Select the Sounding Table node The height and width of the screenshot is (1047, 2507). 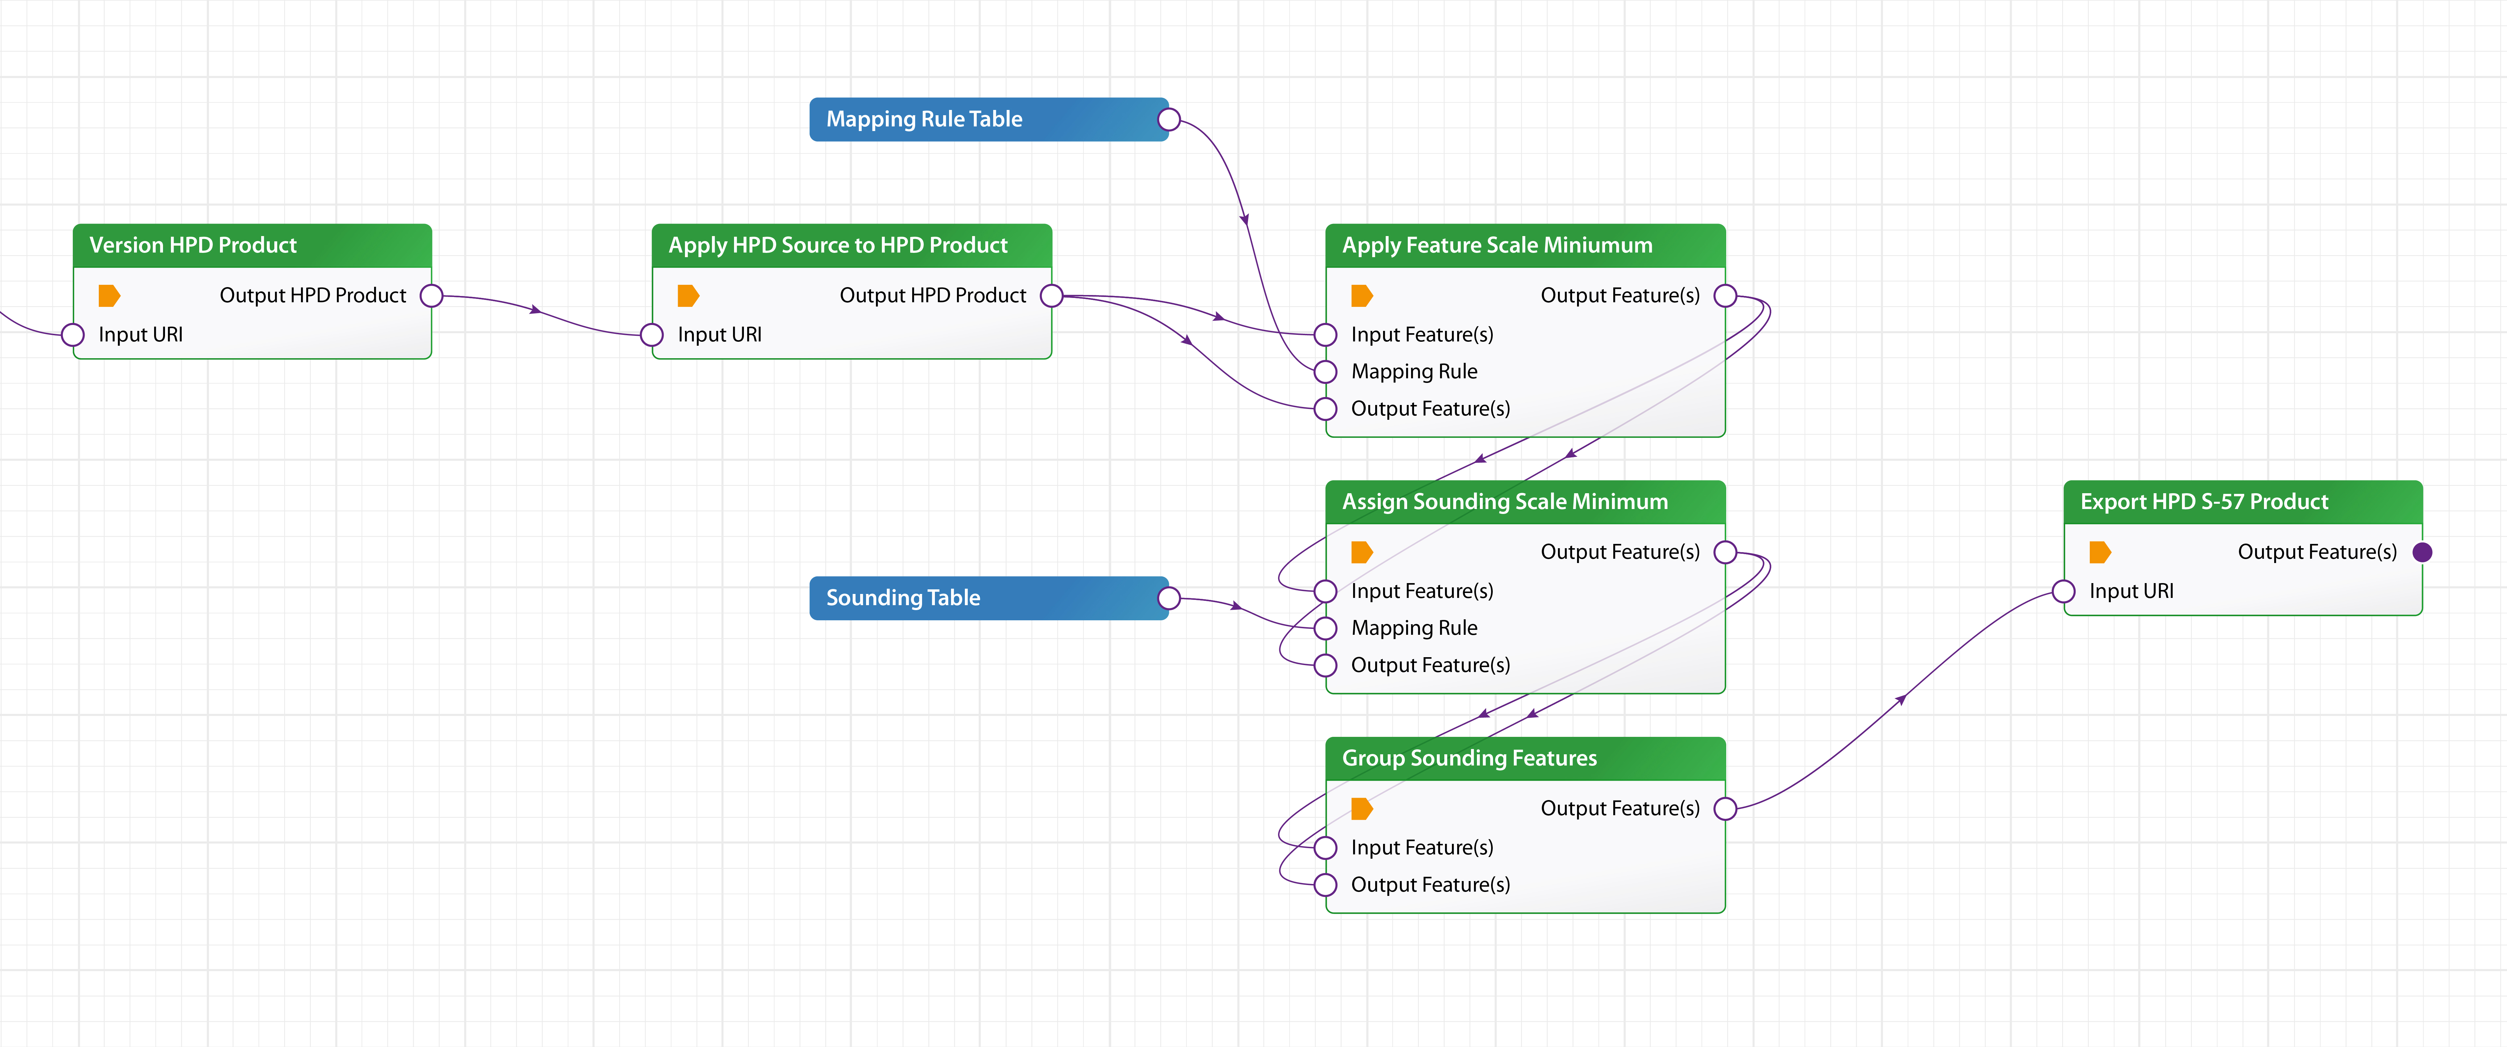coord(989,599)
